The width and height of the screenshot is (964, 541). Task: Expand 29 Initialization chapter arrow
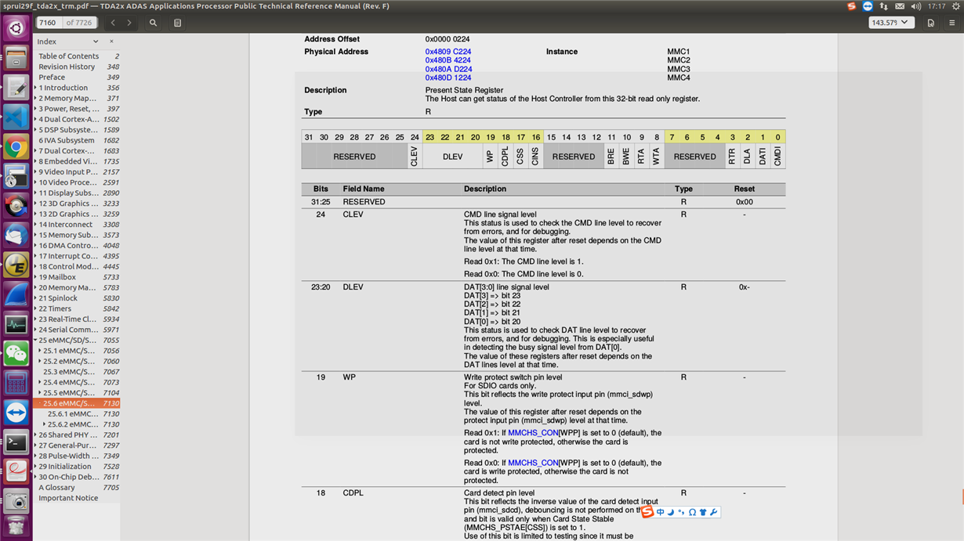(x=35, y=466)
